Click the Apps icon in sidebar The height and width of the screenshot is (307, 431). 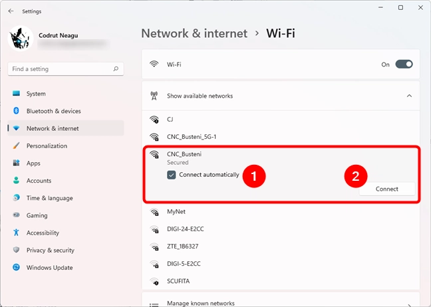pos(16,163)
